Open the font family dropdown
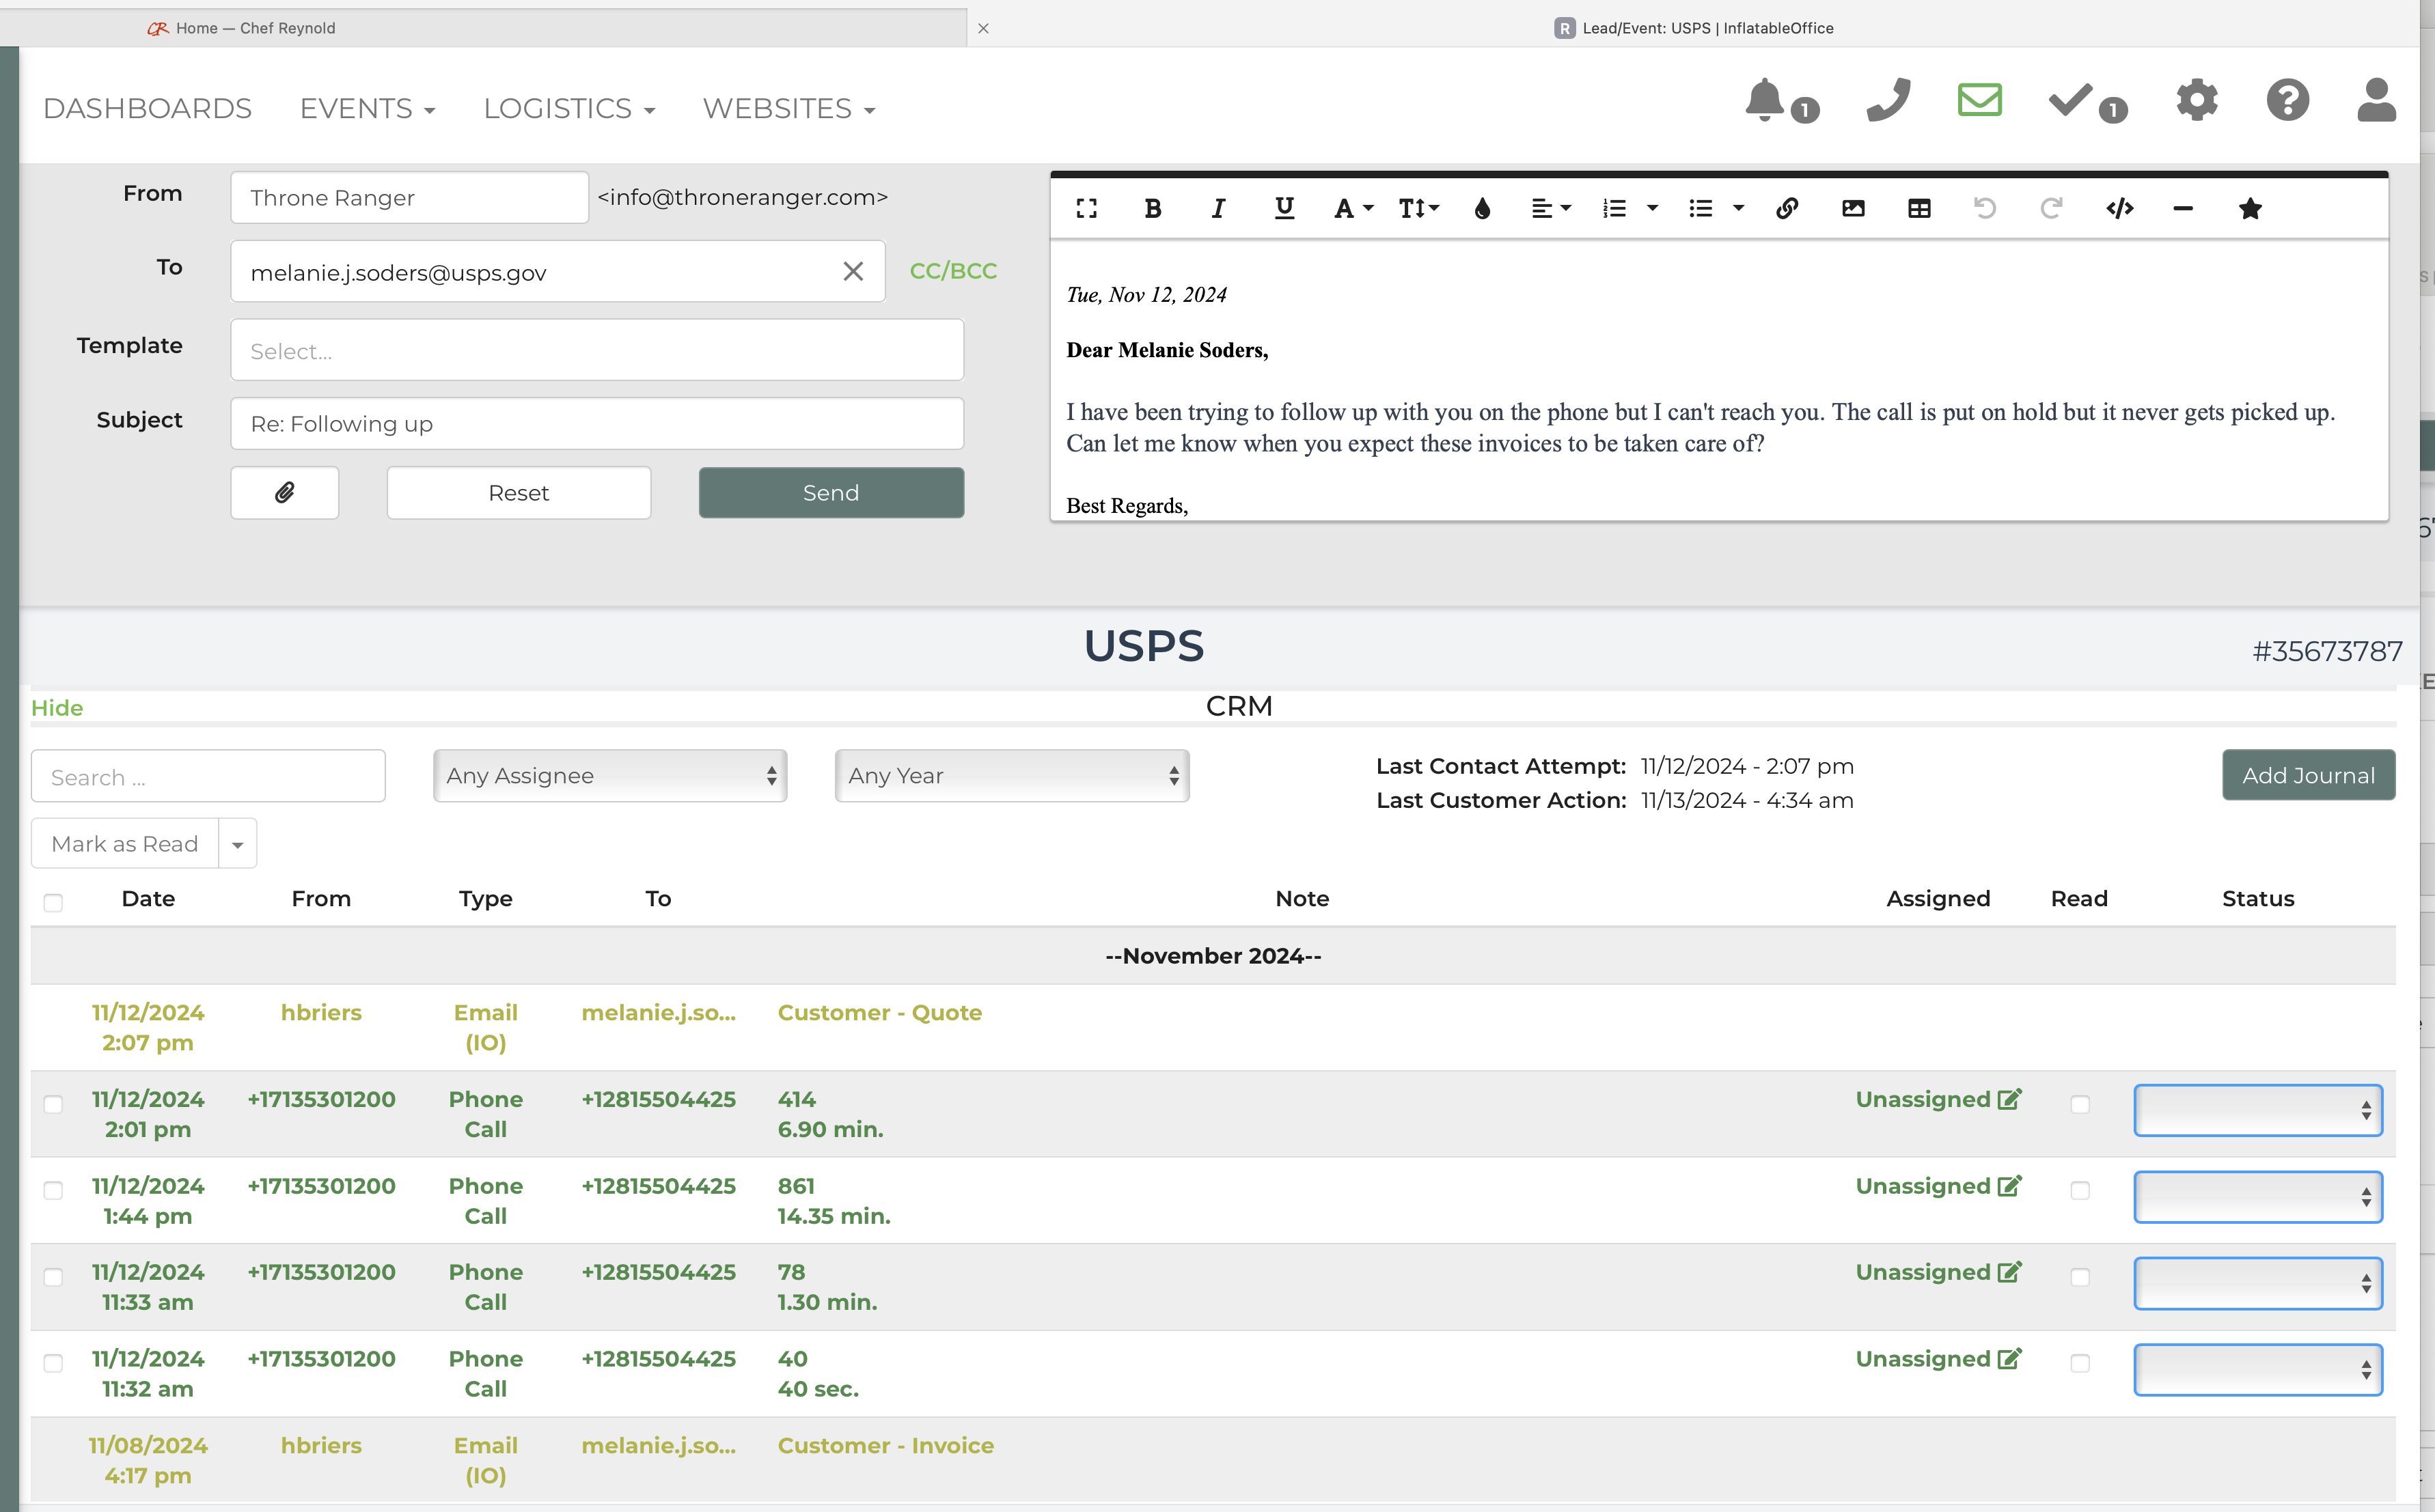This screenshot has width=2435, height=1512. point(1353,208)
